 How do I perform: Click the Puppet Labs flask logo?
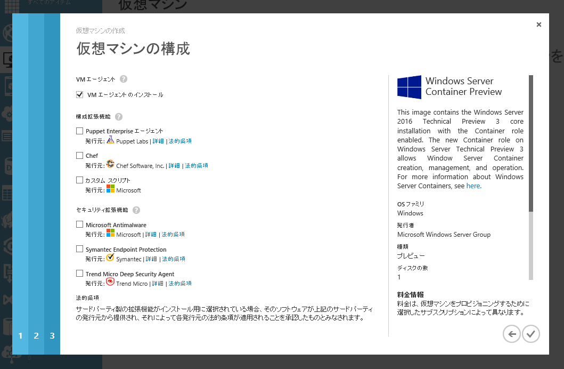[x=110, y=140]
